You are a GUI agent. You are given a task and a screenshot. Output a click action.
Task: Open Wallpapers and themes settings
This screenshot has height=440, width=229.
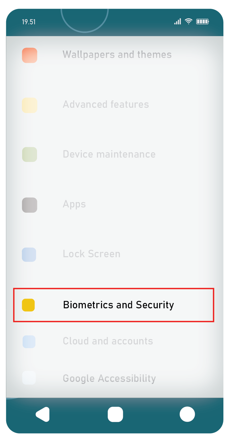point(117,55)
